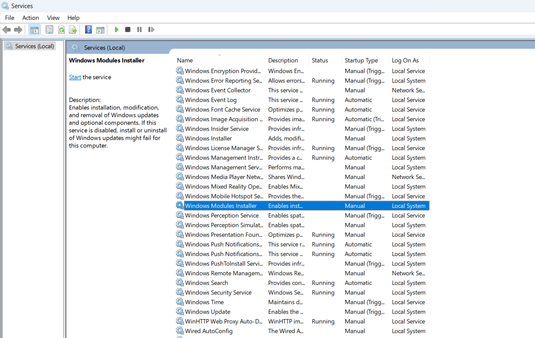Click Local System logon in Windows Update row
This screenshot has width=535, height=338.
[x=408, y=312]
